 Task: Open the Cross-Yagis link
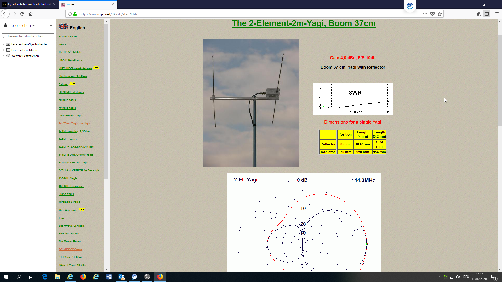pyautogui.click(x=66, y=194)
